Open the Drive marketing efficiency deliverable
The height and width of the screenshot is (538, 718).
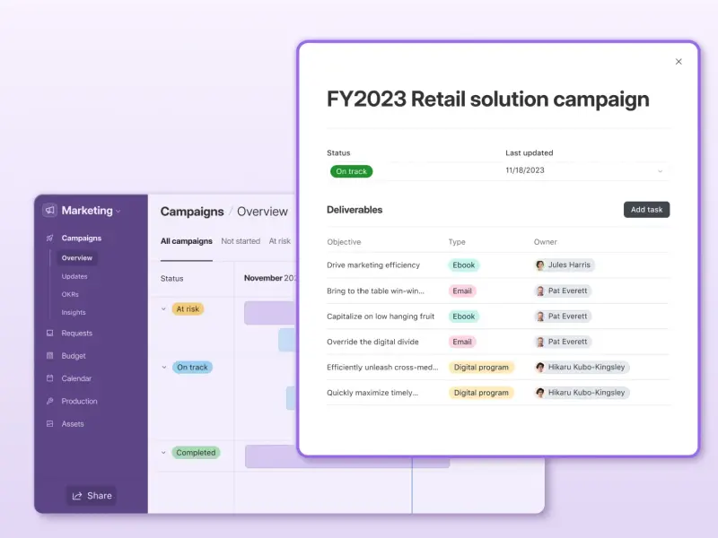point(373,265)
